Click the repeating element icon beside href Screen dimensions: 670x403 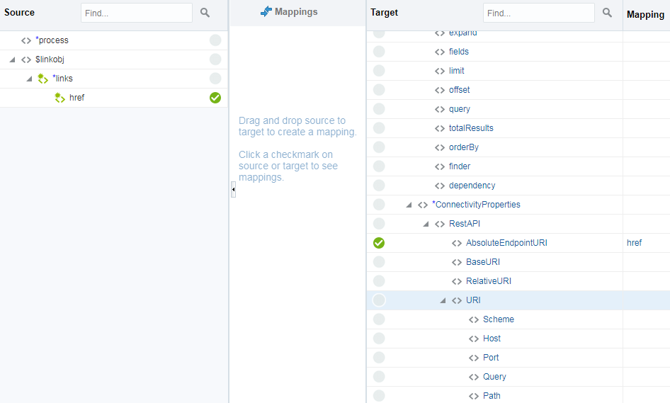coord(60,98)
